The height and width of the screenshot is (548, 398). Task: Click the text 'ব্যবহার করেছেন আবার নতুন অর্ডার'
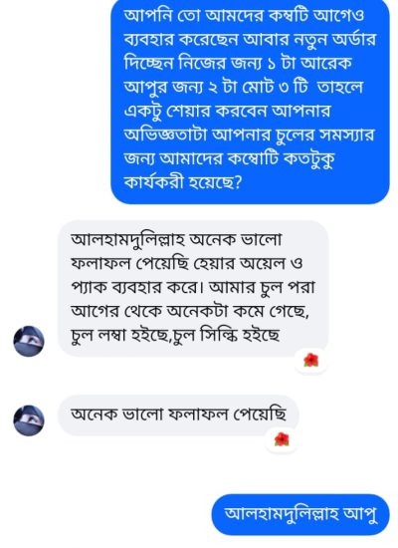[250, 39]
